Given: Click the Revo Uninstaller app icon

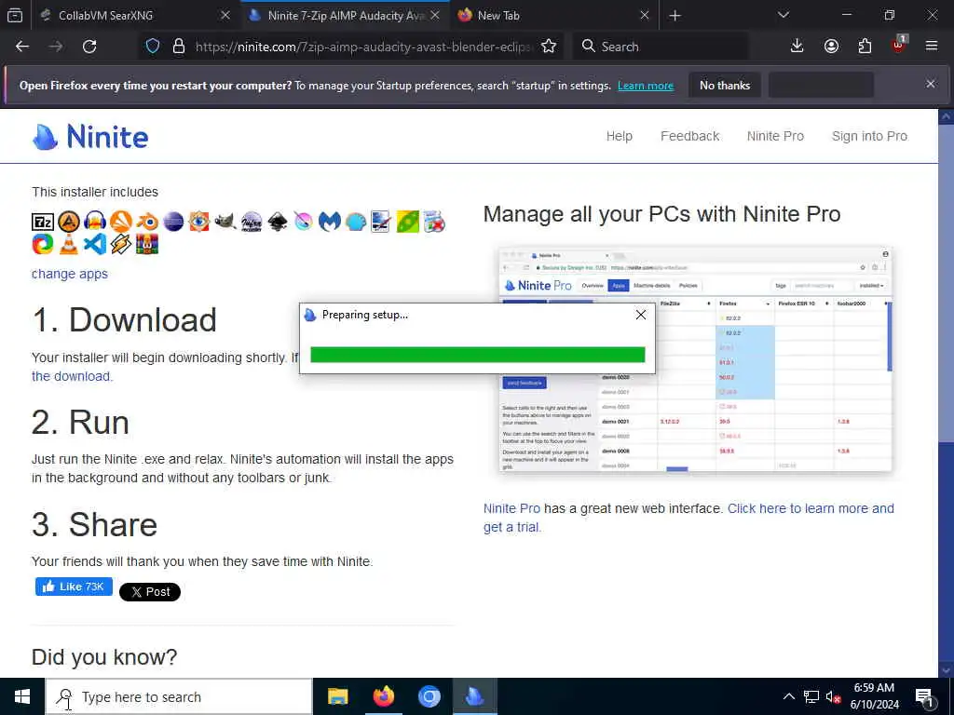Looking at the screenshot, I should click(434, 222).
